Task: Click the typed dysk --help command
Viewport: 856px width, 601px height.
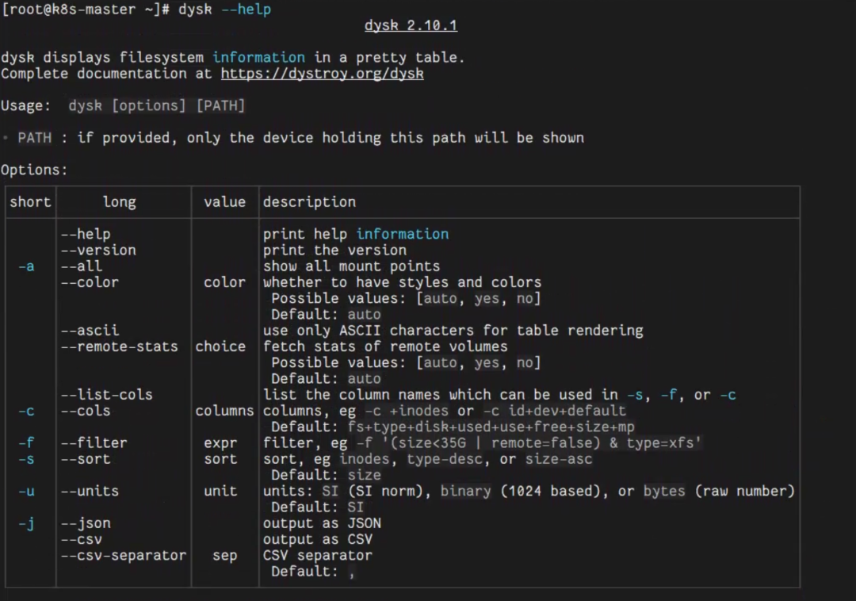Action: pyautogui.click(x=224, y=10)
